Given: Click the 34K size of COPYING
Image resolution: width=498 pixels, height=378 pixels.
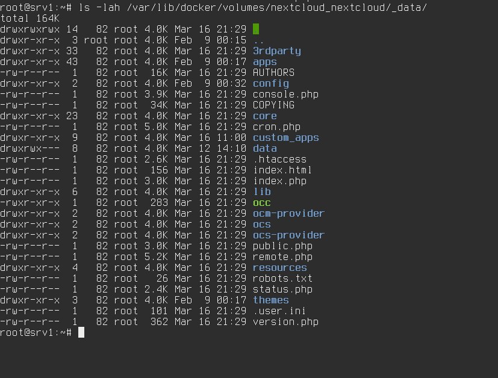Looking at the screenshot, I should [x=159, y=105].
